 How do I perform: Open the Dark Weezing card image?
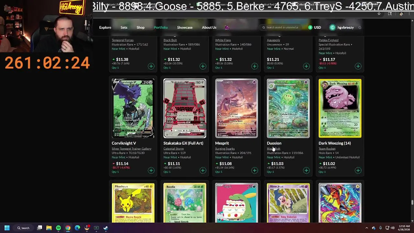340,108
